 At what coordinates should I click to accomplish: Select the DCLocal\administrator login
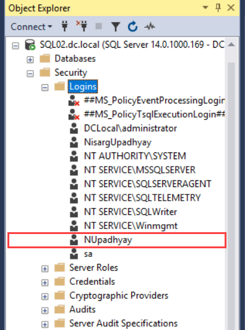click(x=131, y=128)
